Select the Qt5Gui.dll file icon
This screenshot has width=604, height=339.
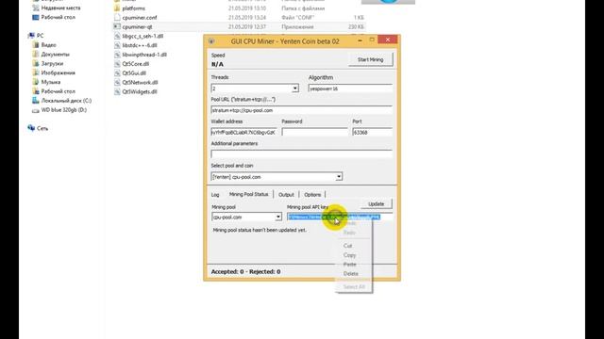tap(117, 73)
